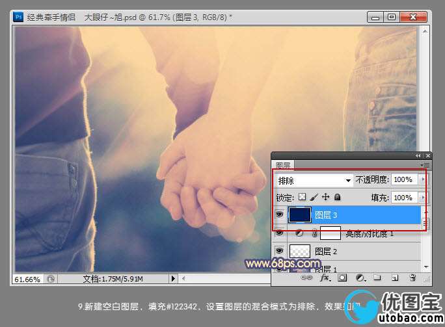
Task: Toggle lock all padlock icon
Action: 337,197
